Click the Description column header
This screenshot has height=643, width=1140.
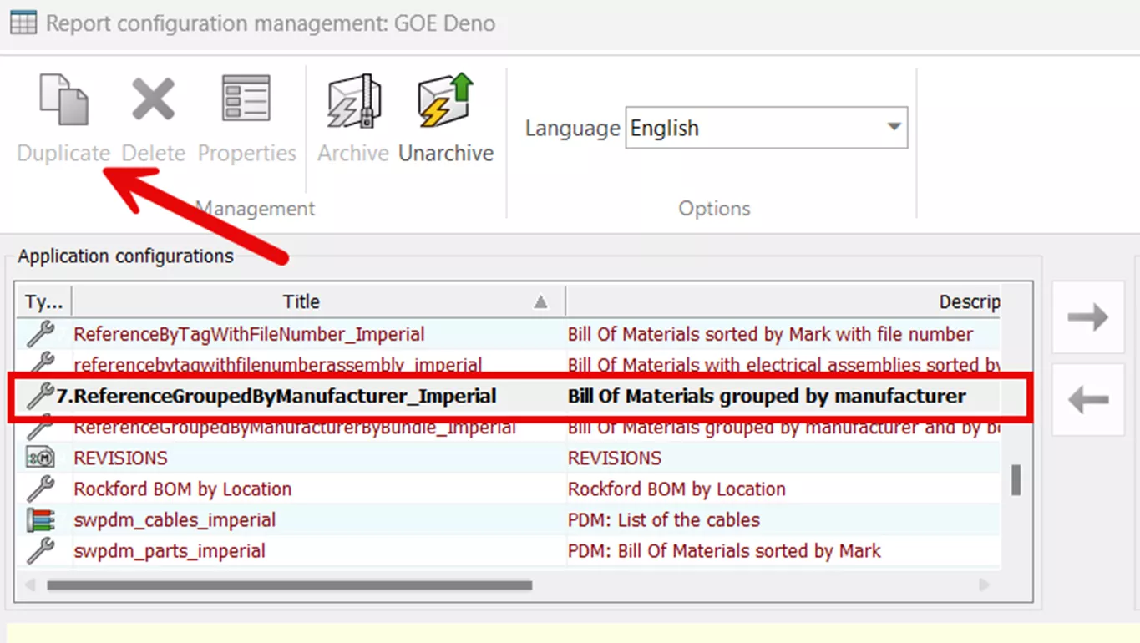[783, 301]
